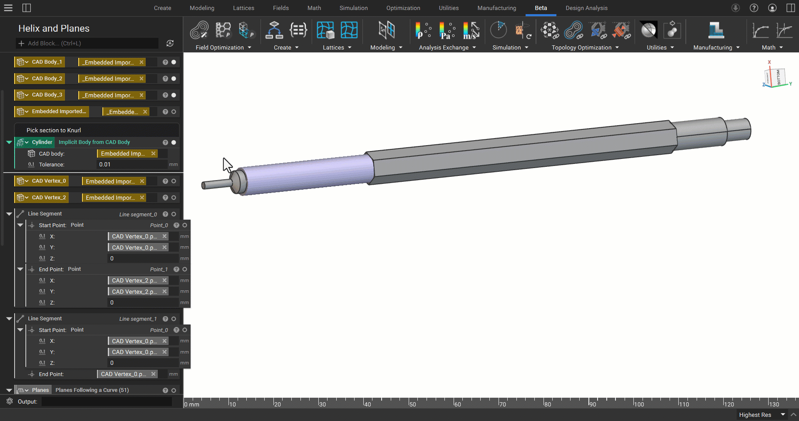Toggle the Planes Following a Curve display circle
The width and height of the screenshot is (799, 421).
click(174, 390)
